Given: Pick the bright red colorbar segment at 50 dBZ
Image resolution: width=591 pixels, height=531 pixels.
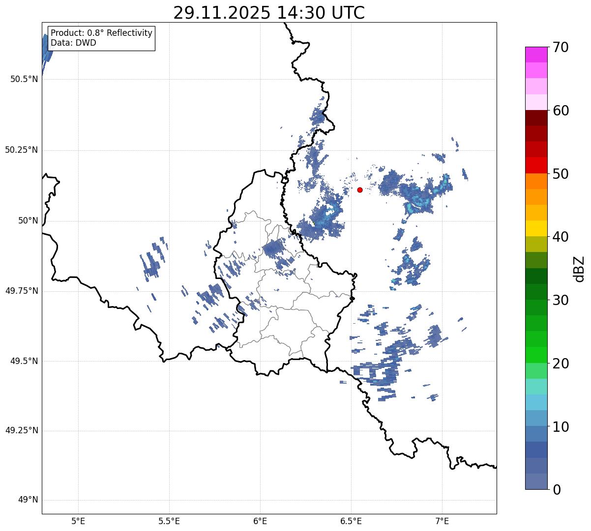Looking at the screenshot, I should pos(536,165).
